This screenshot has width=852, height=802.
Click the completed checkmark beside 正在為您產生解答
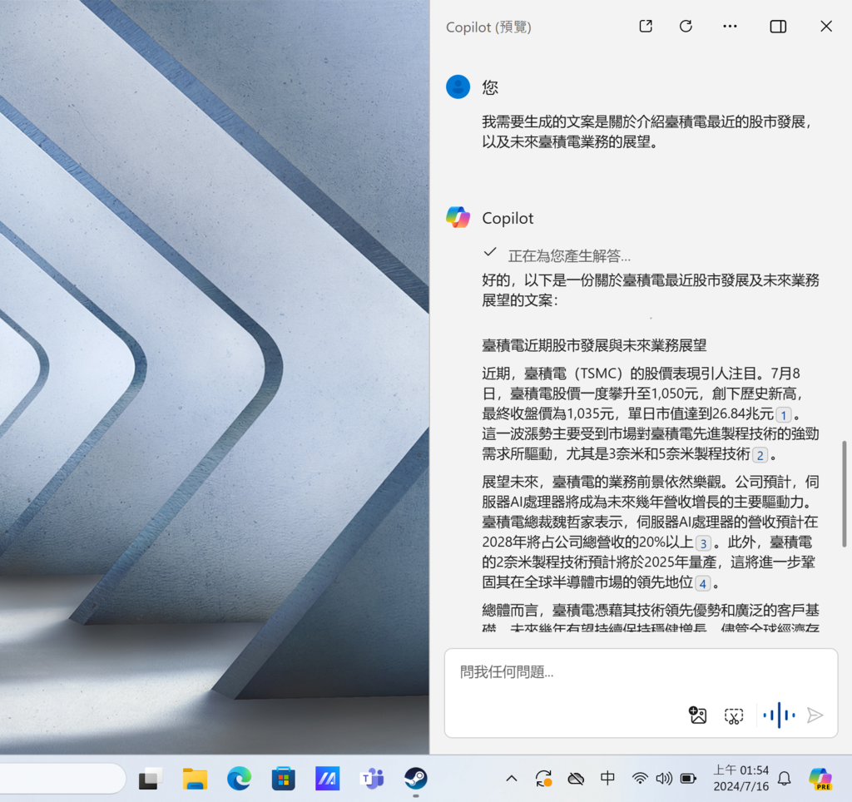tap(490, 252)
